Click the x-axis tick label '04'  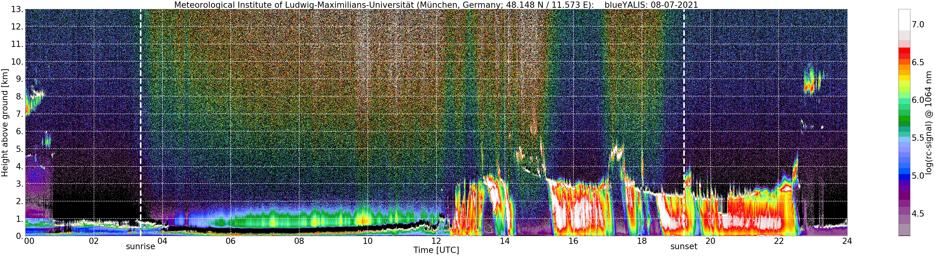pyautogui.click(x=162, y=241)
